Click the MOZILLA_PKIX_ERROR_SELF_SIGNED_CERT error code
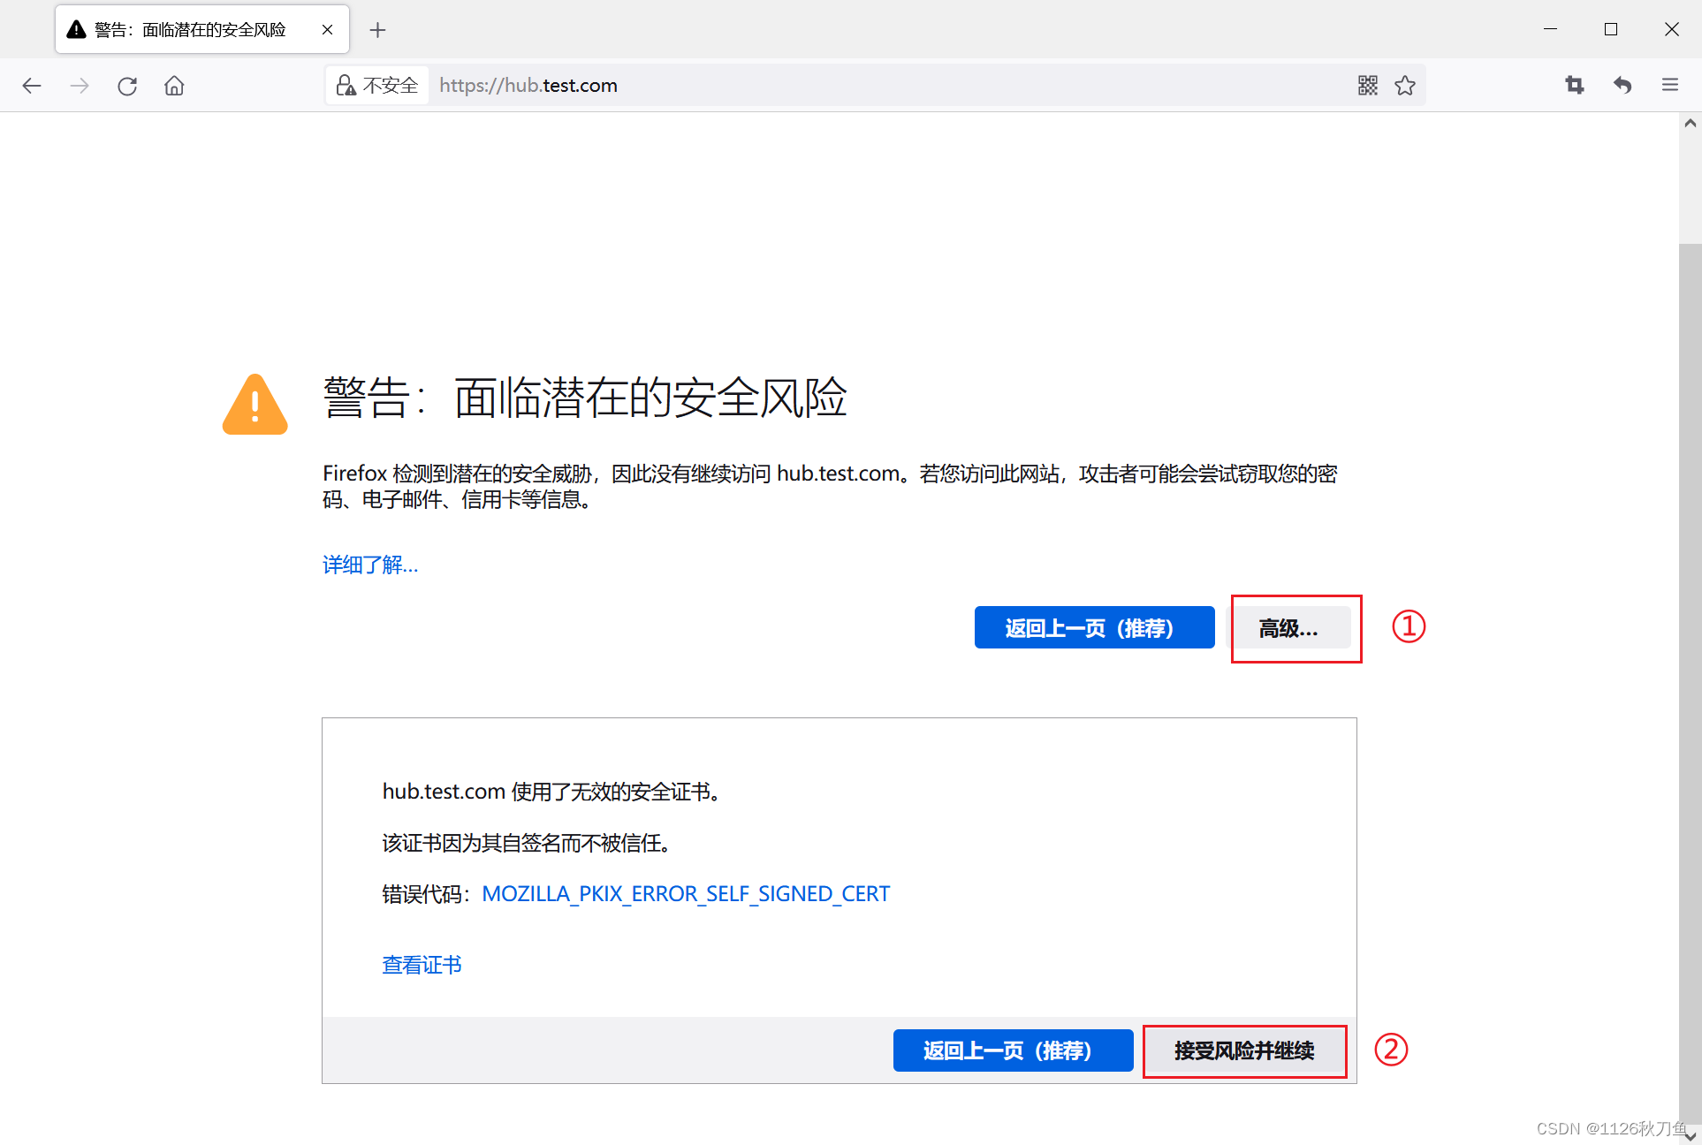Image resolution: width=1702 pixels, height=1145 pixels. point(686,894)
